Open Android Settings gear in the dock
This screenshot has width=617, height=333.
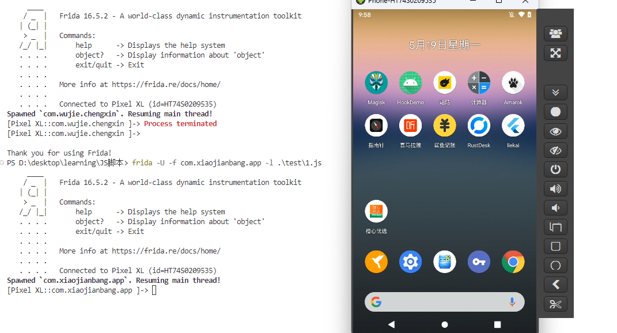[410, 262]
